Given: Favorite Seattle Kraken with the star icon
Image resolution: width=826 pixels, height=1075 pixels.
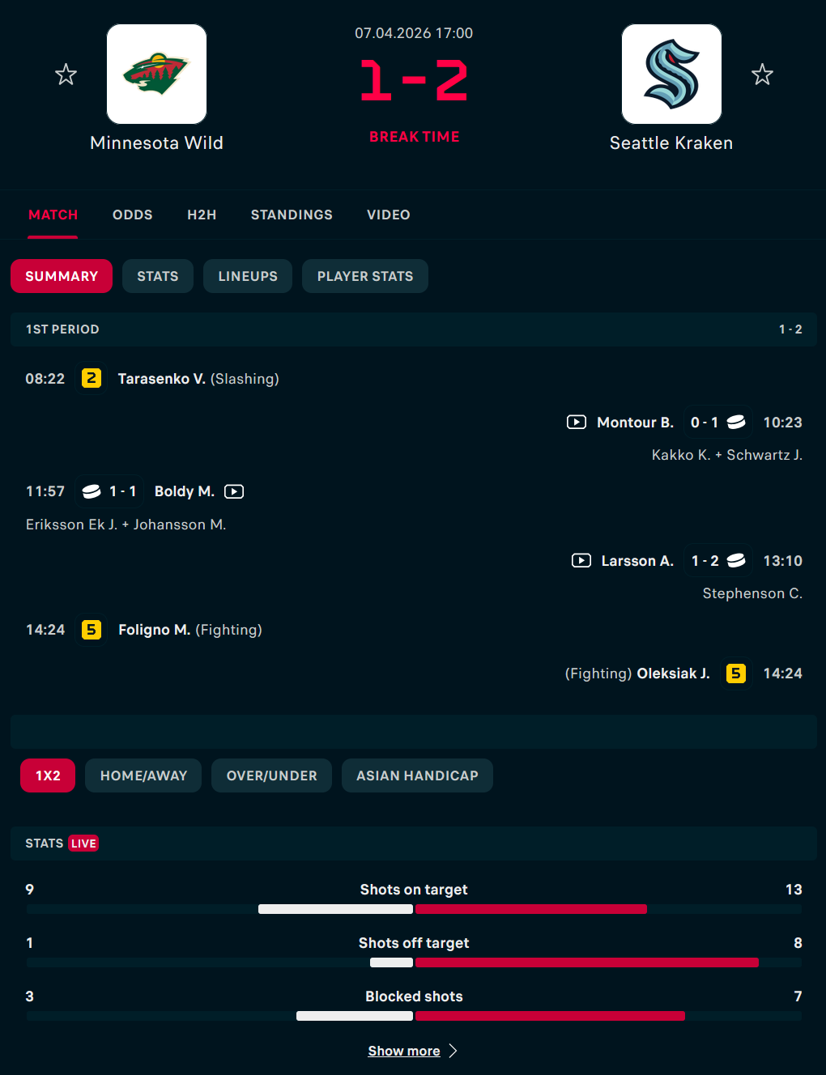Looking at the screenshot, I should [762, 74].
